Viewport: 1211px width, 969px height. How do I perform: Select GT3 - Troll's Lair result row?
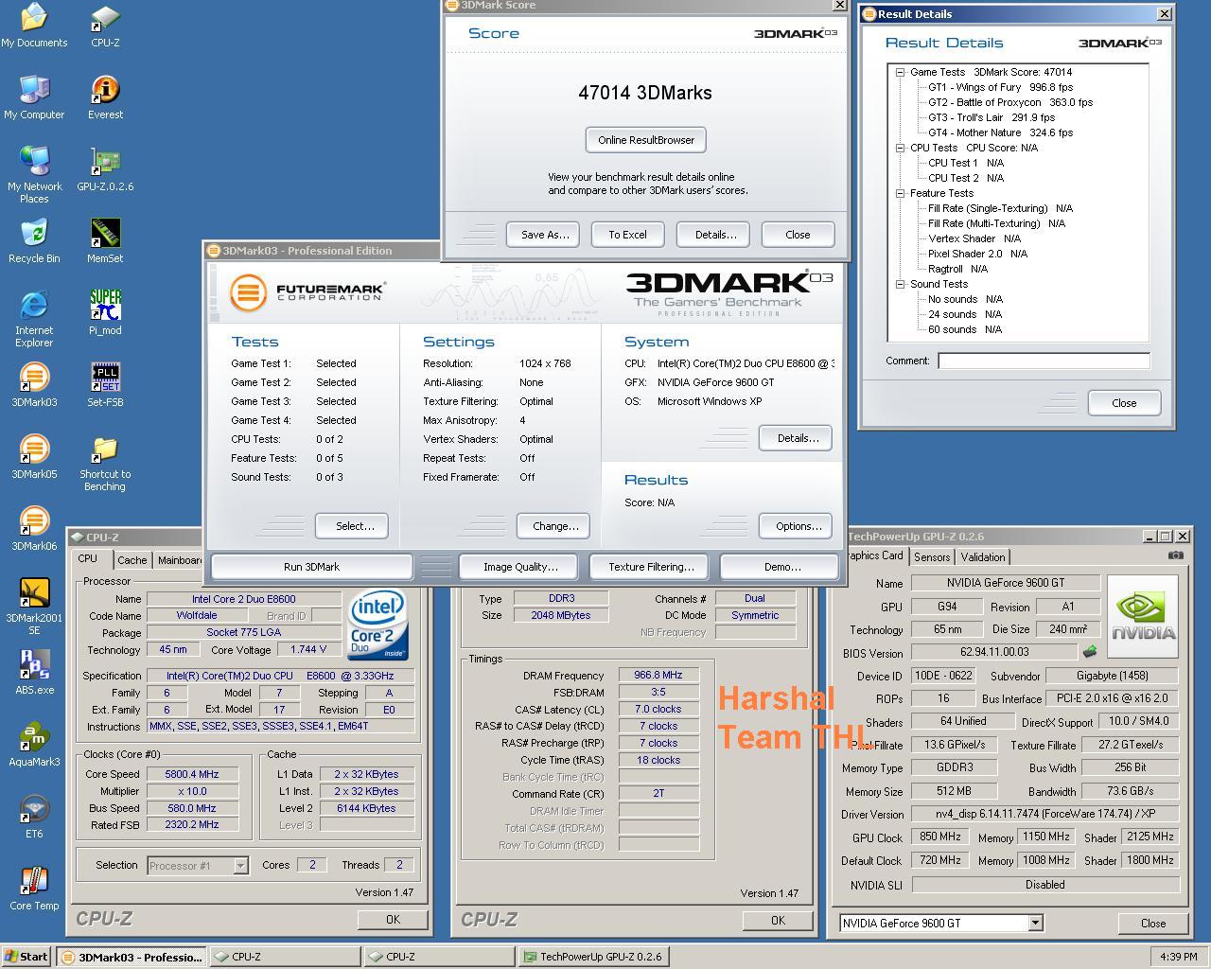click(x=991, y=117)
